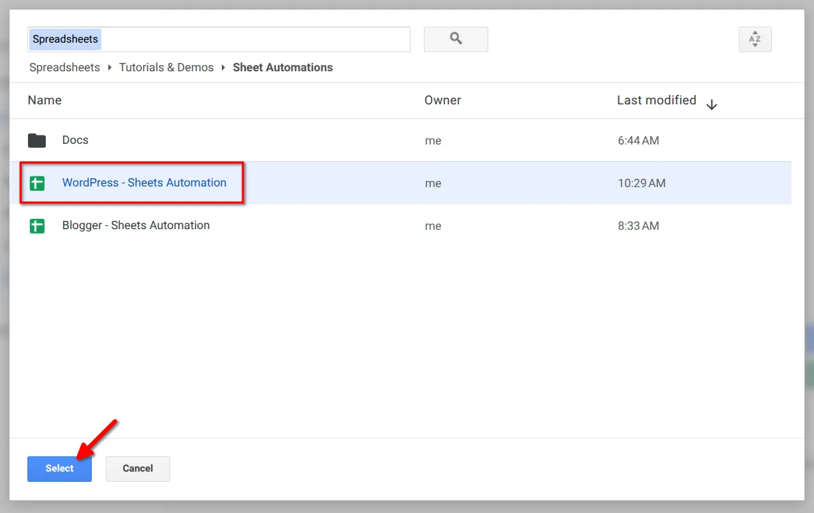The height and width of the screenshot is (513, 814).
Task: Expand the chevron after Spreadsheets breadcrumb
Action: click(110, 67)
